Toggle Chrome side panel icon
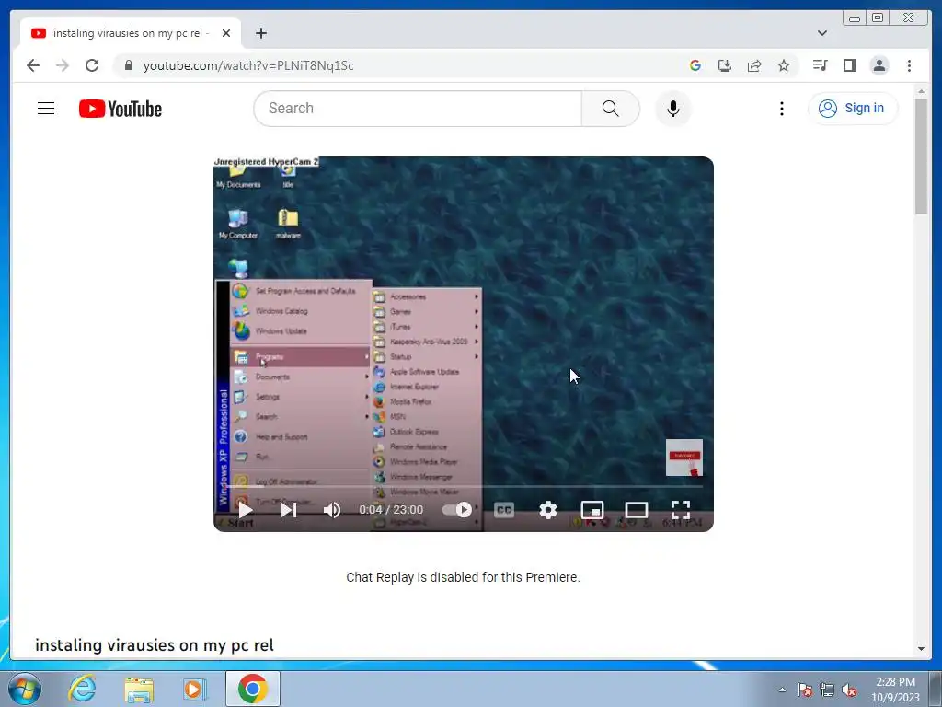 pos(849,65)
